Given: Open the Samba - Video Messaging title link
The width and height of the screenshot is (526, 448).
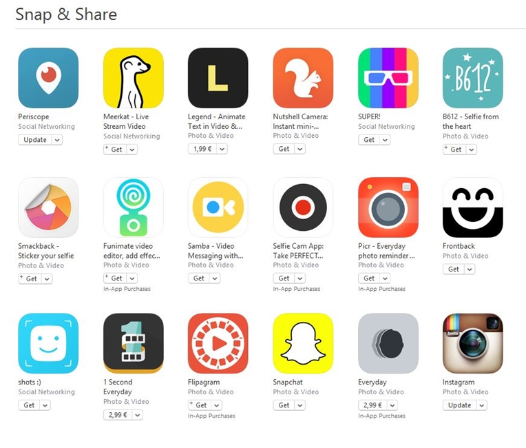Looking at the screenshot, I should click(215, 251).
